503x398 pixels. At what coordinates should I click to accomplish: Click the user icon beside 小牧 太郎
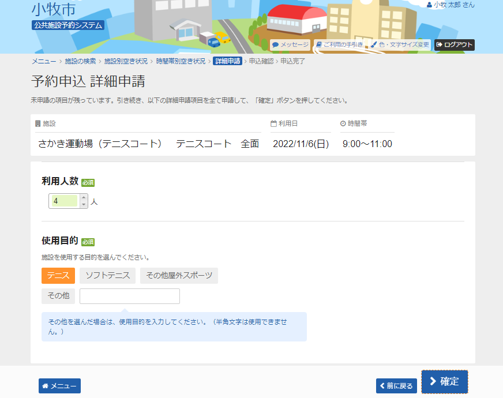429,5
